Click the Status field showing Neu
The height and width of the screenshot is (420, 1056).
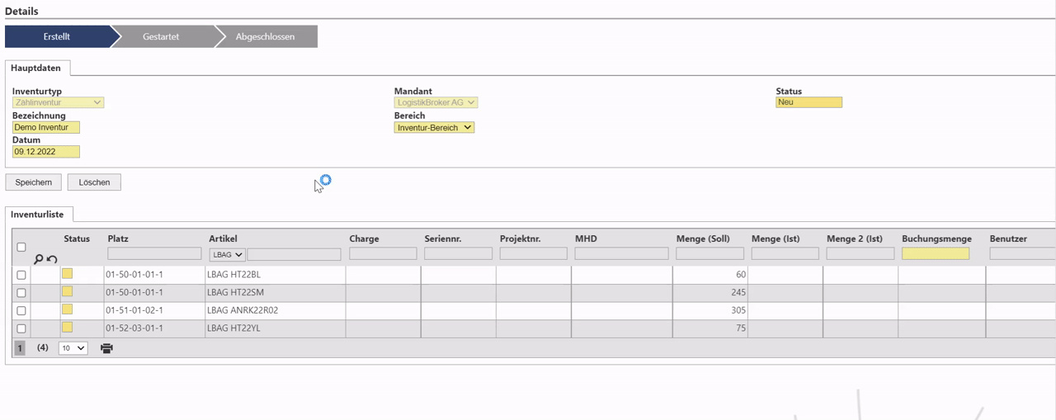(808, 102)
